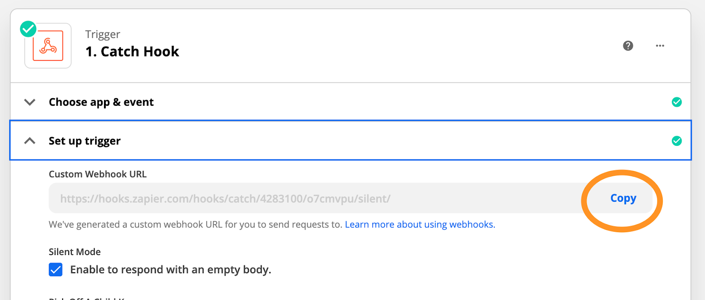Click the green check beside Choose app & event

(x=676, y=102)
